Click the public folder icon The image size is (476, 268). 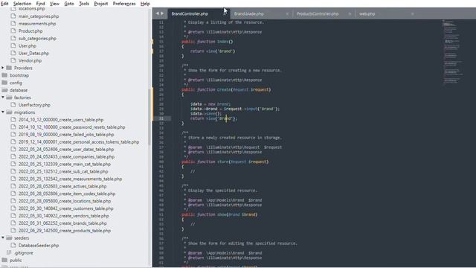(4, 260)
